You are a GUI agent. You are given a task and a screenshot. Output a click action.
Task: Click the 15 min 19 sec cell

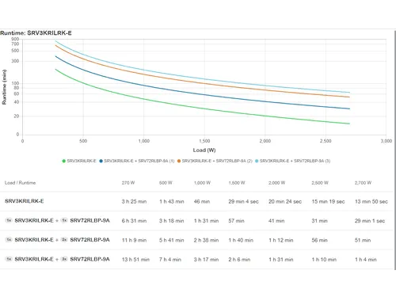pyautogui.click(x=328, y=201)
